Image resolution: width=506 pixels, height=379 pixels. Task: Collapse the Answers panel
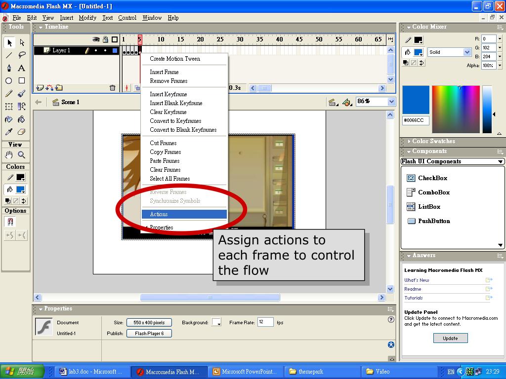[409, 256]
